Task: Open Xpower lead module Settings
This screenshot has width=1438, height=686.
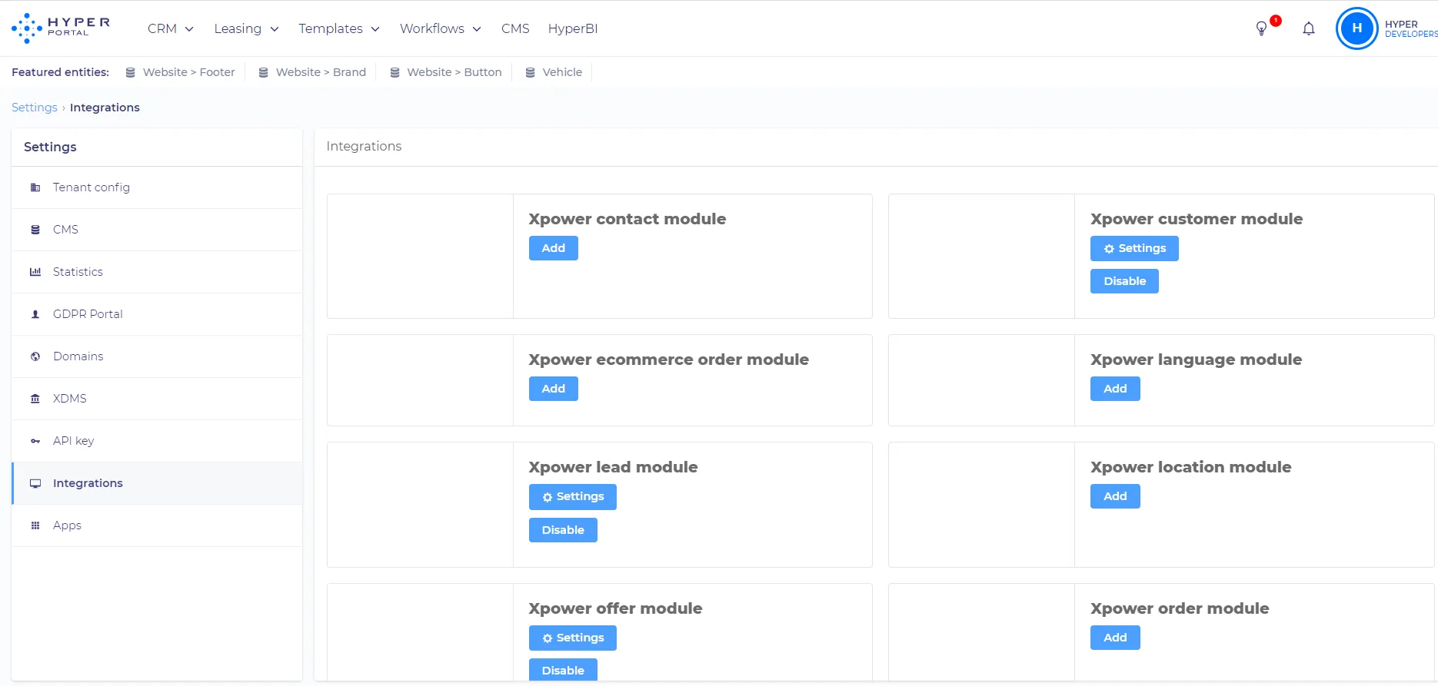Action: click(x=573, y=497)
